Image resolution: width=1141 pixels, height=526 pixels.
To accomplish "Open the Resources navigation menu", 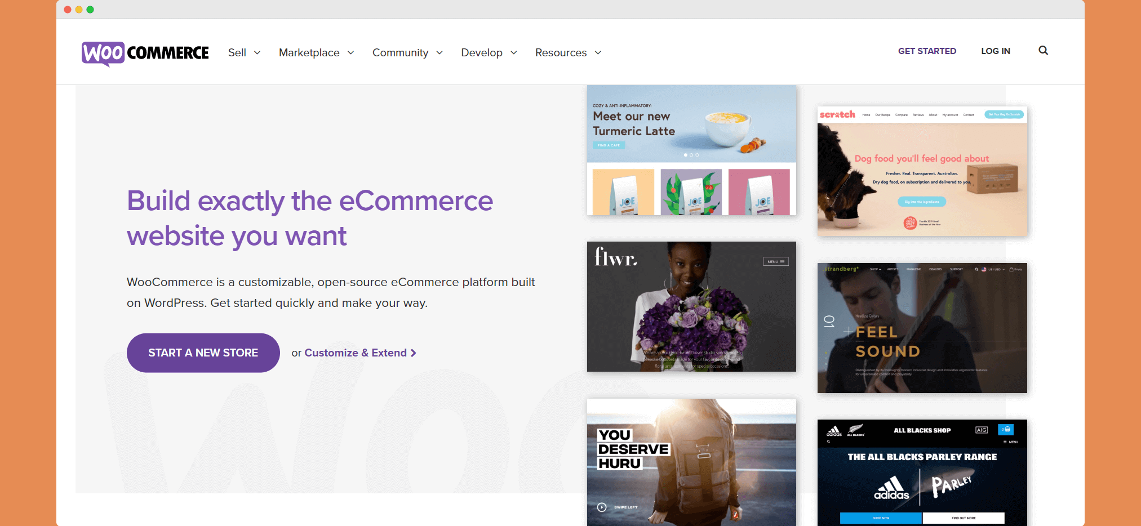I will pyautogui.click(x=568, y=53).
